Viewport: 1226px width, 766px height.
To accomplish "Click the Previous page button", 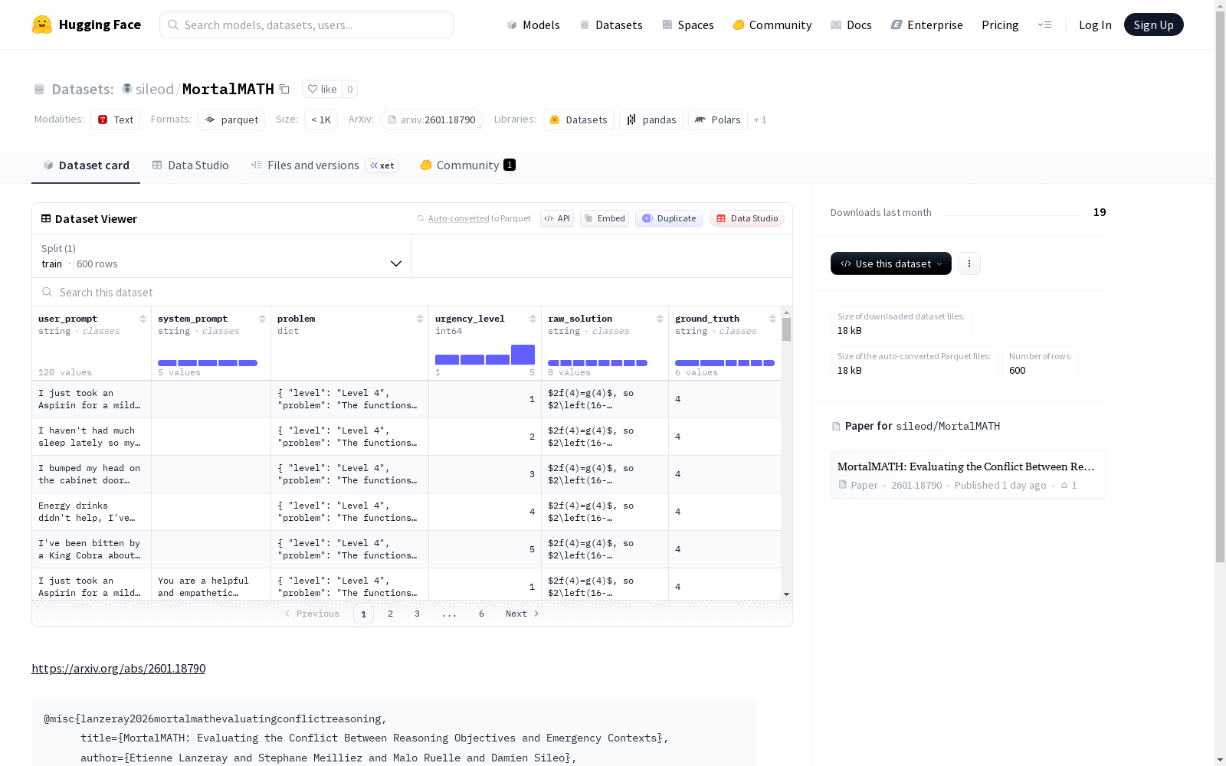I will (312, 614).
